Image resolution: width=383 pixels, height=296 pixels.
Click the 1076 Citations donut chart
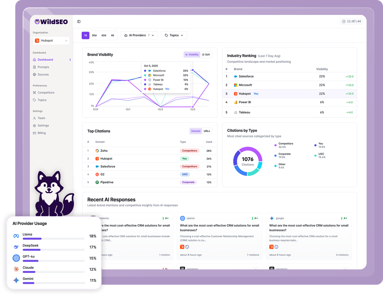point(247,161)
